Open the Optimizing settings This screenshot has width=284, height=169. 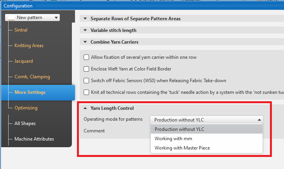click(x=26, y=108)
